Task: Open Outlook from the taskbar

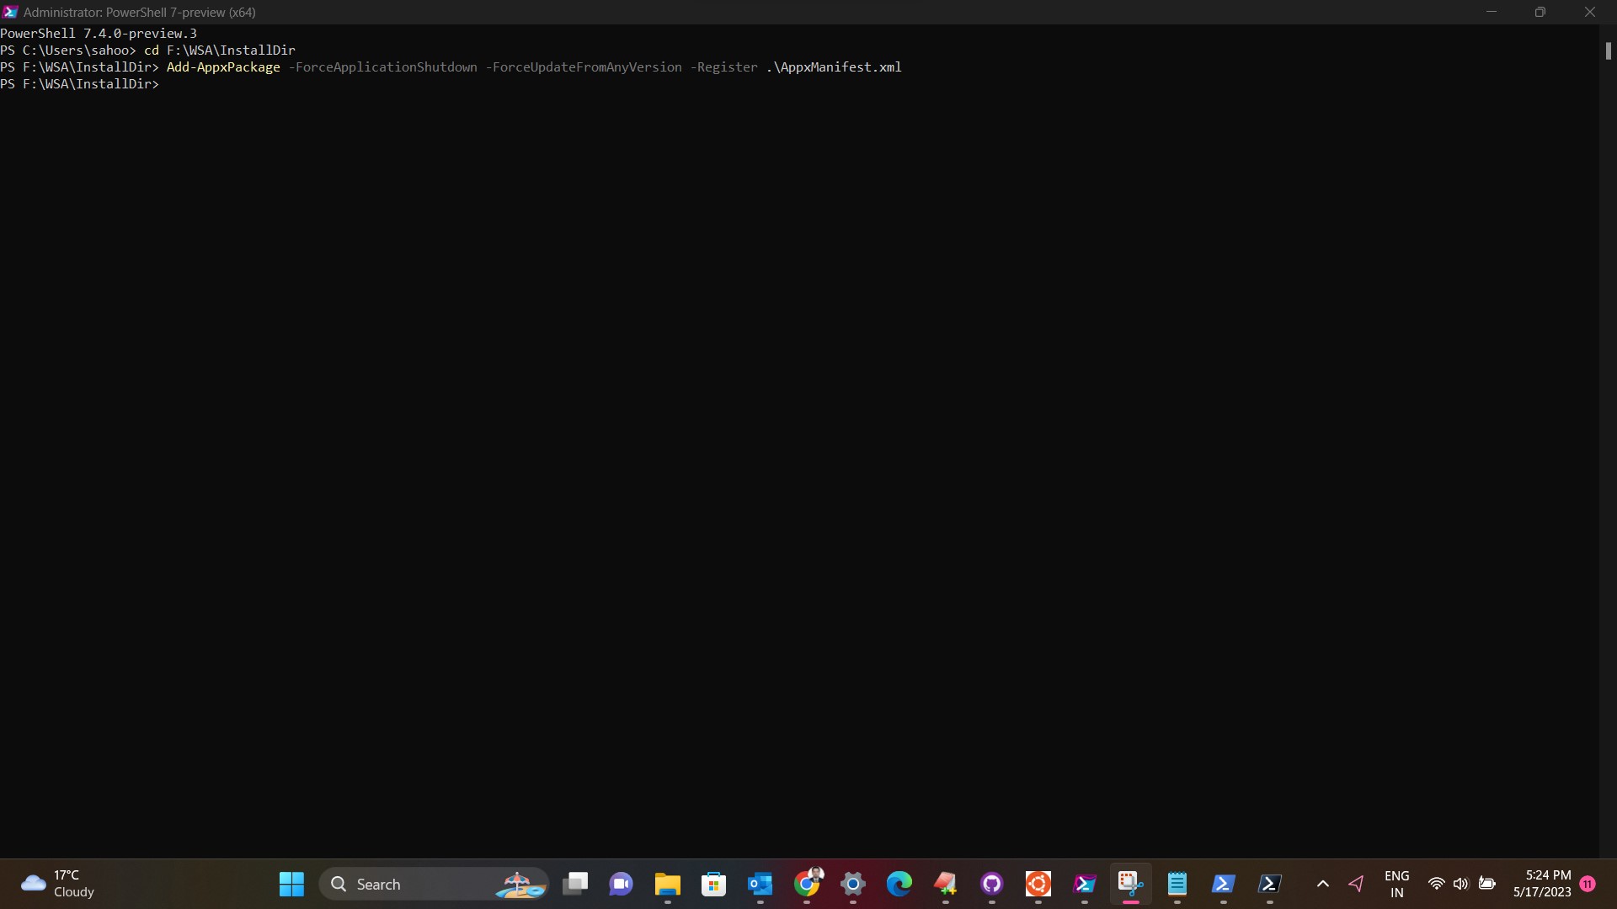Action: [x=760, y=885]
